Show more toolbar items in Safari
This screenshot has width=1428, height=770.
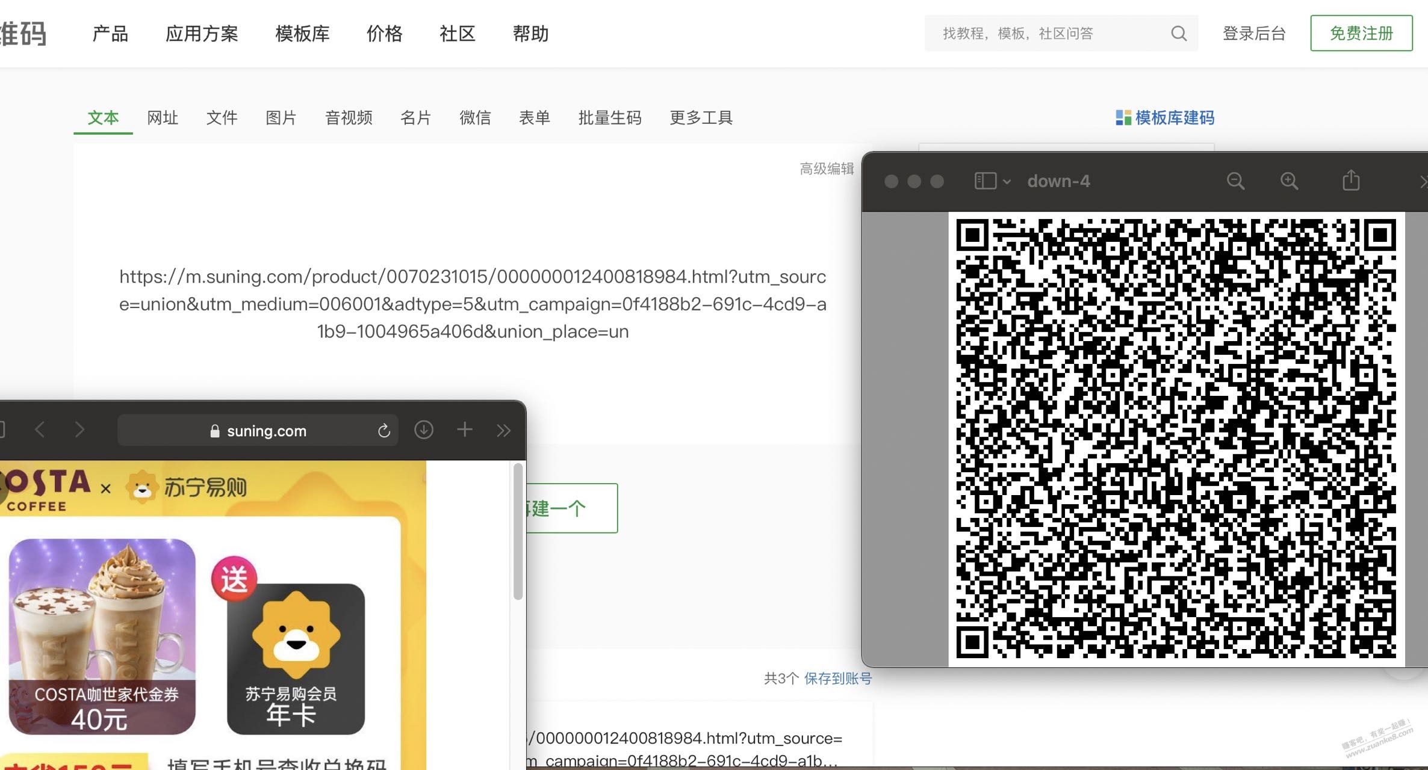tap(504, 430)
